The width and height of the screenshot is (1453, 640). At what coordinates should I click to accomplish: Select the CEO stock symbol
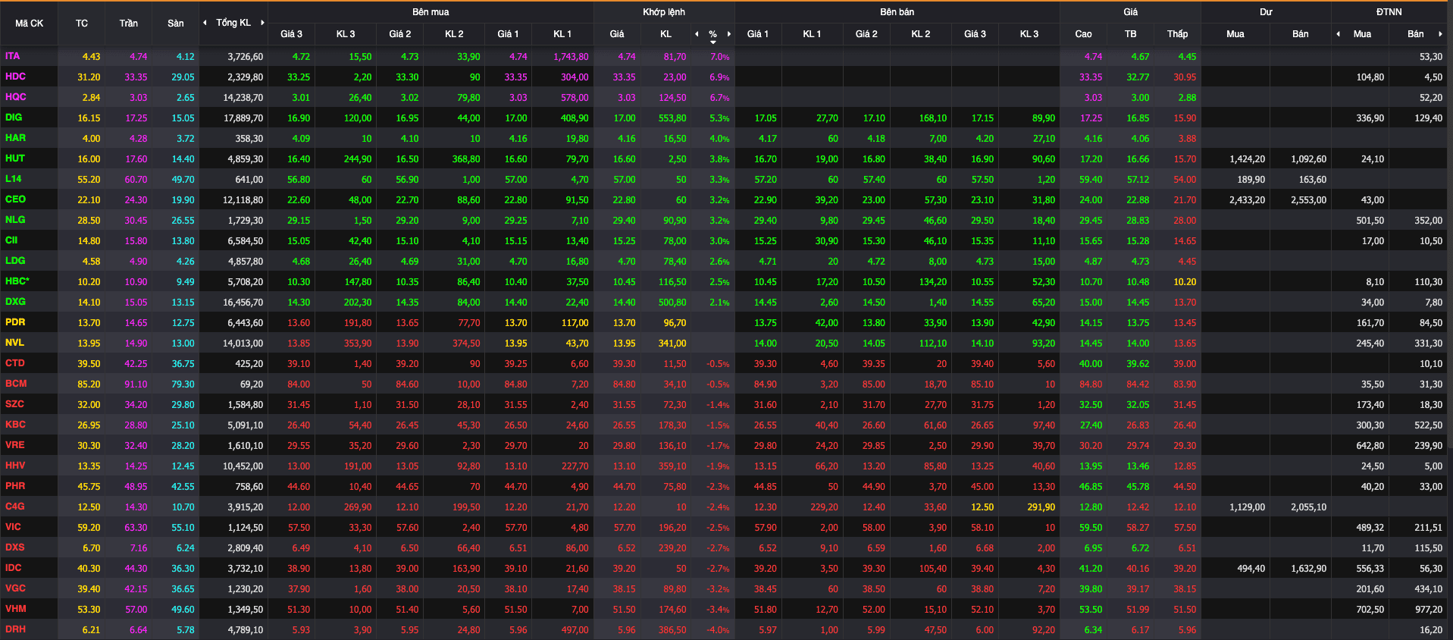pos(15,199)
